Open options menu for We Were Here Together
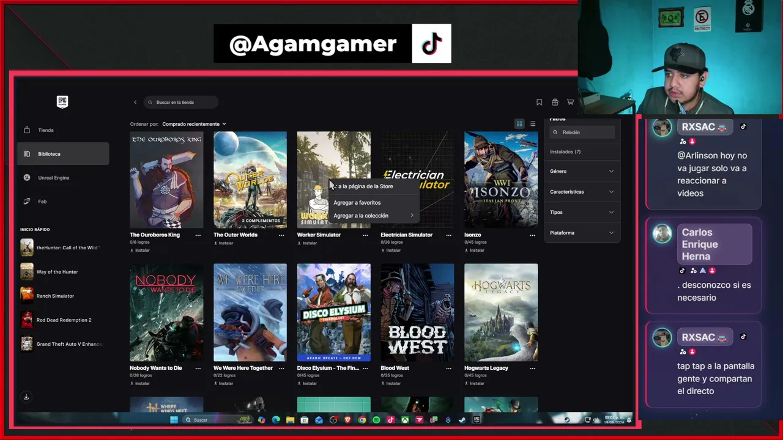Viewport: 783px width, 440px height. tap(281, 369)
